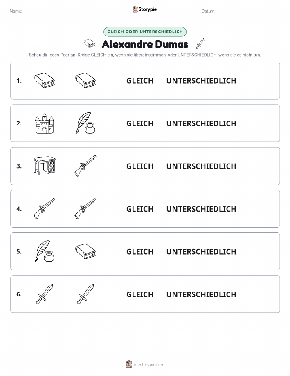290x376 pixels.
Task: Click the quill and inkpot in row 2
Action: click(x=85, y=123)
